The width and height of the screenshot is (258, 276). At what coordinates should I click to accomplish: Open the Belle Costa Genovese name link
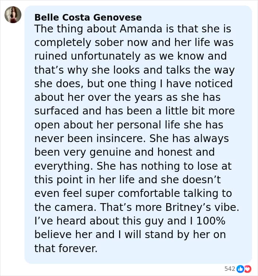(x=88, y=17)
